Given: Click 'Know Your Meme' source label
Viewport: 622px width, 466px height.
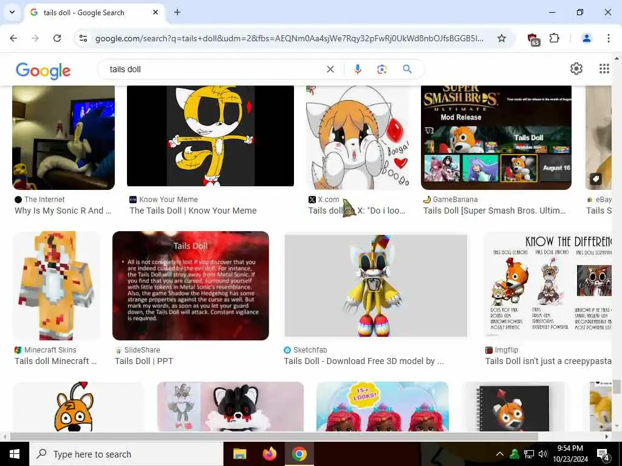Looking at the screenshot, I should pyautogui.click(x=169, y=199).
